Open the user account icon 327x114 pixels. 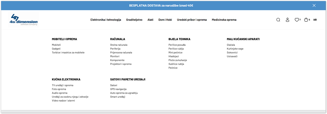coord(287,20)
